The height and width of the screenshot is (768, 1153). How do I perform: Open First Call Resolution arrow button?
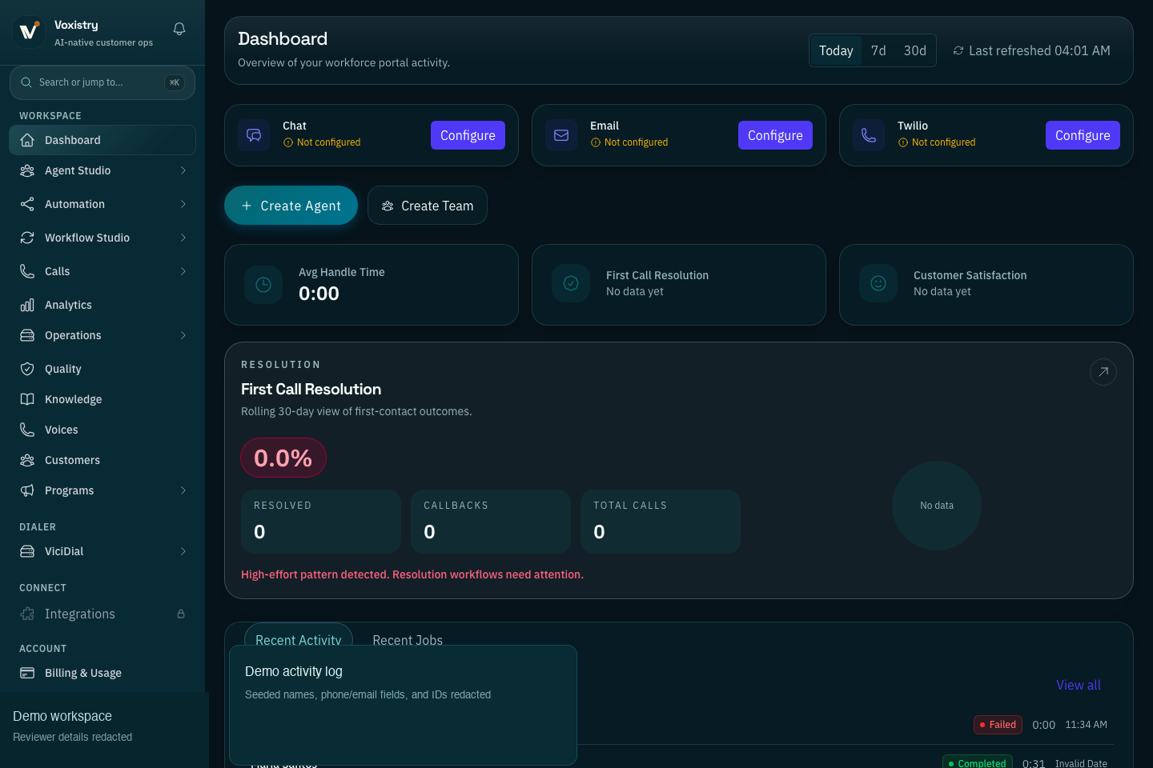click(1103, 371)
